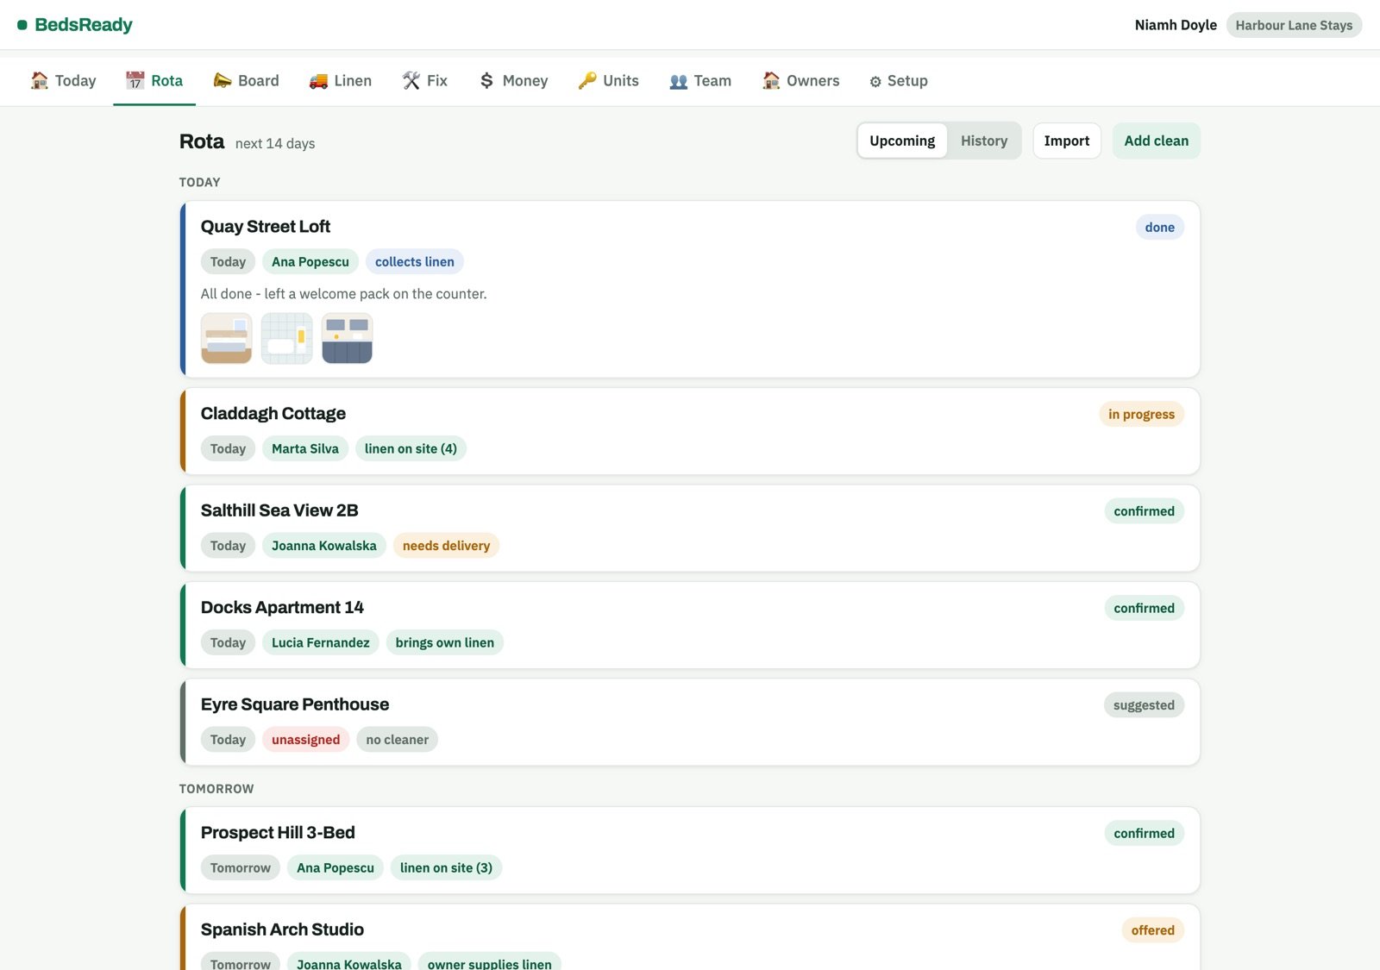Click the done status on Quay Street Loft
This screenshot has height=970, width=1380.
pyautogui.click(x=1160, y=227)
